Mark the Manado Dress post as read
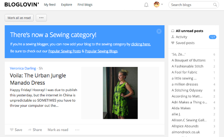This screenshot has height=137, width=224. [x=58, y=130]
